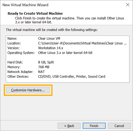Click the Ready to Create Virtual Machine heading
Image resolution: width=133 pixels, height=131 pixels.
coord(35,14)
